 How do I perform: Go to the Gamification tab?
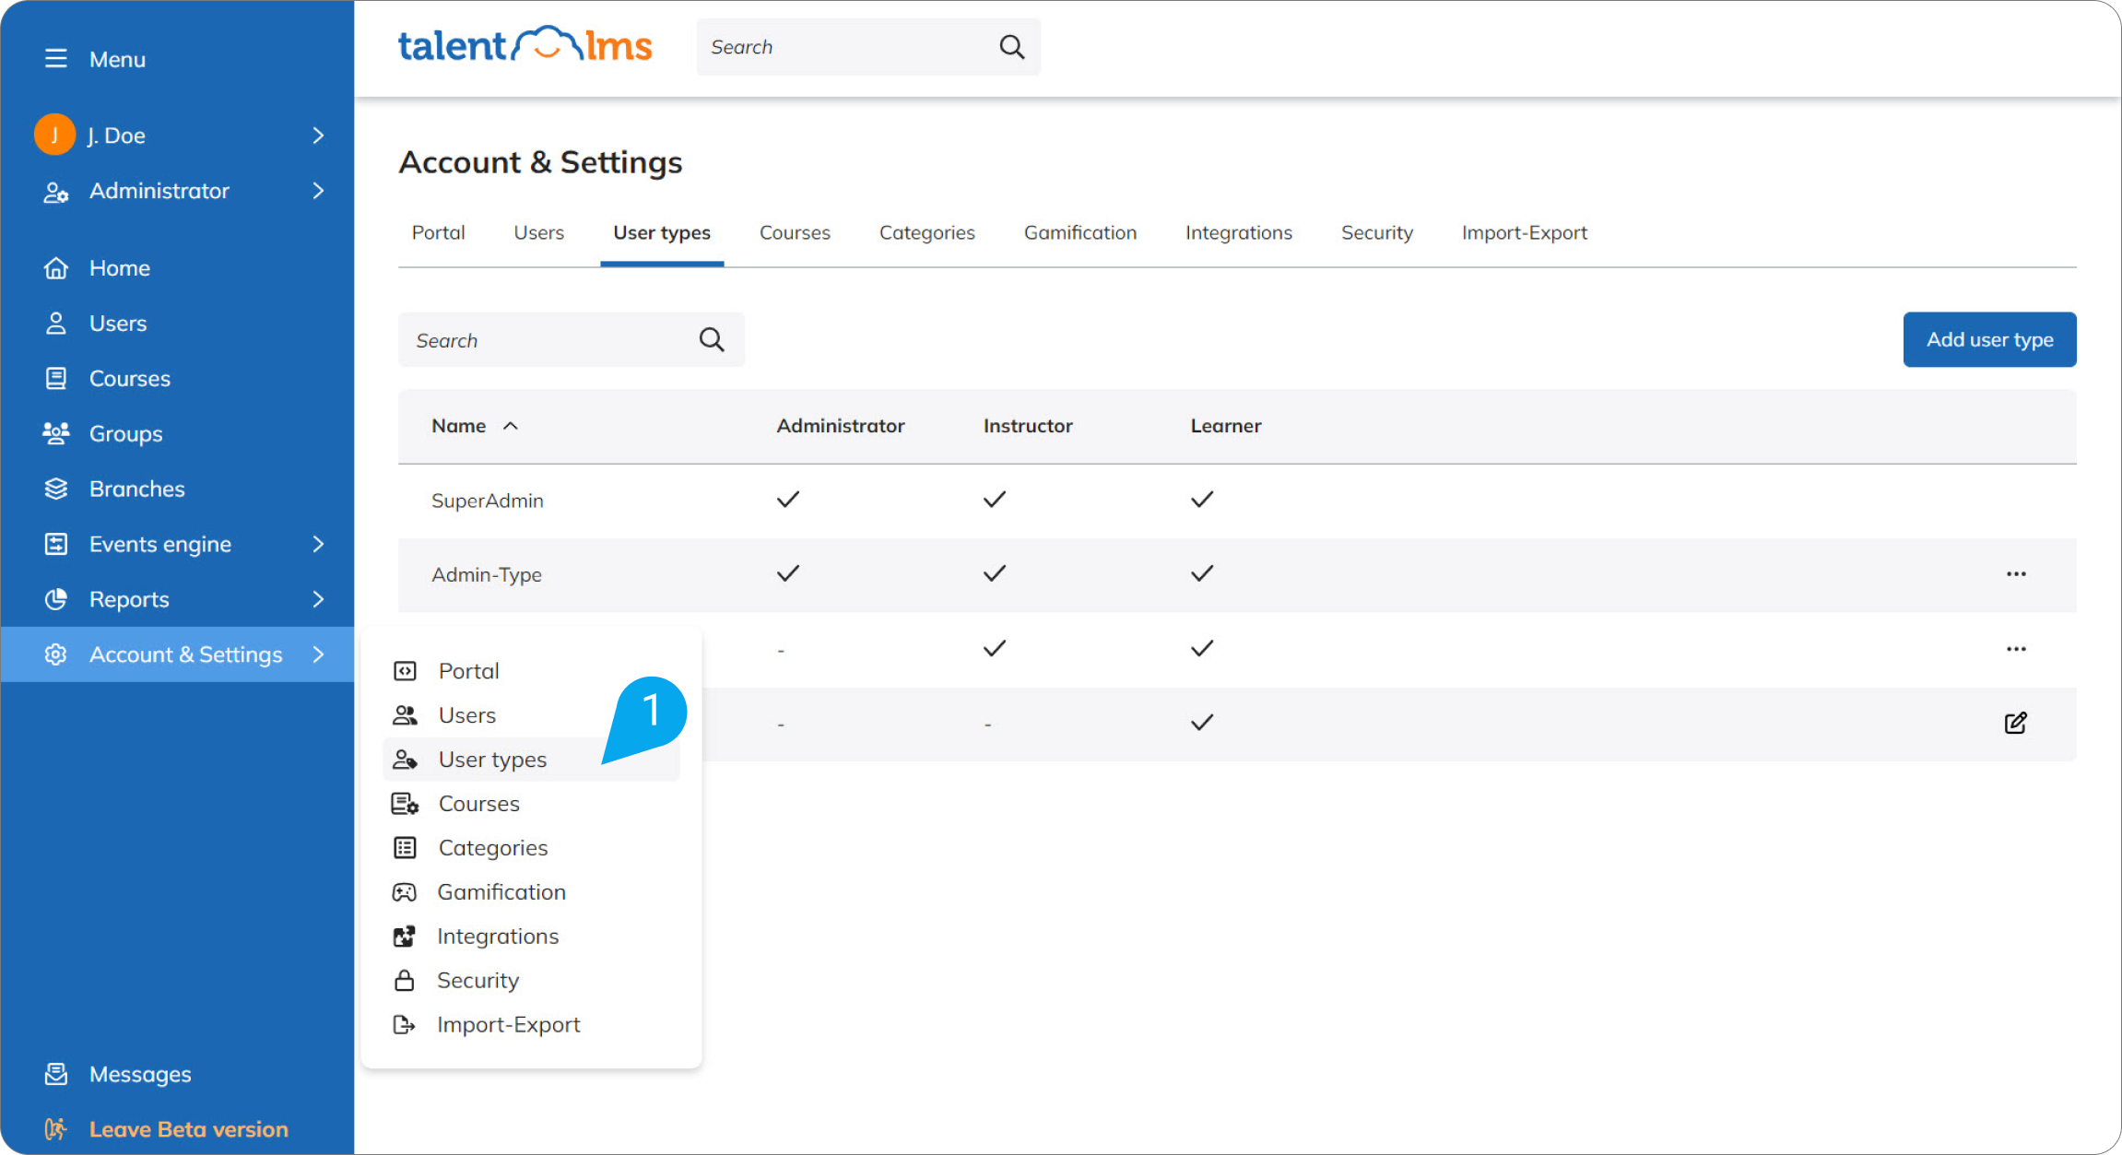[1079, 233]
